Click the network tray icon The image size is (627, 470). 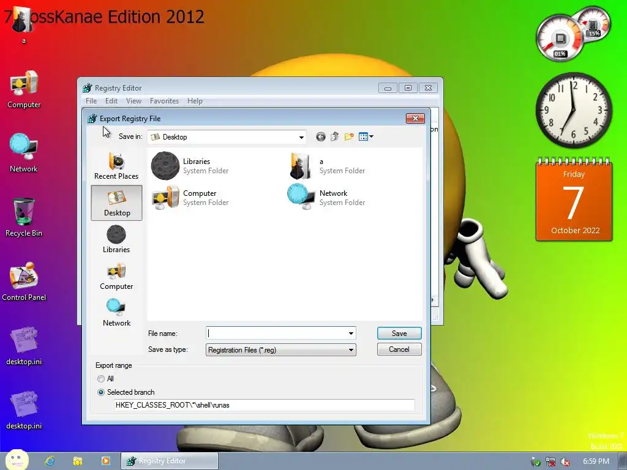click(550, 461)
